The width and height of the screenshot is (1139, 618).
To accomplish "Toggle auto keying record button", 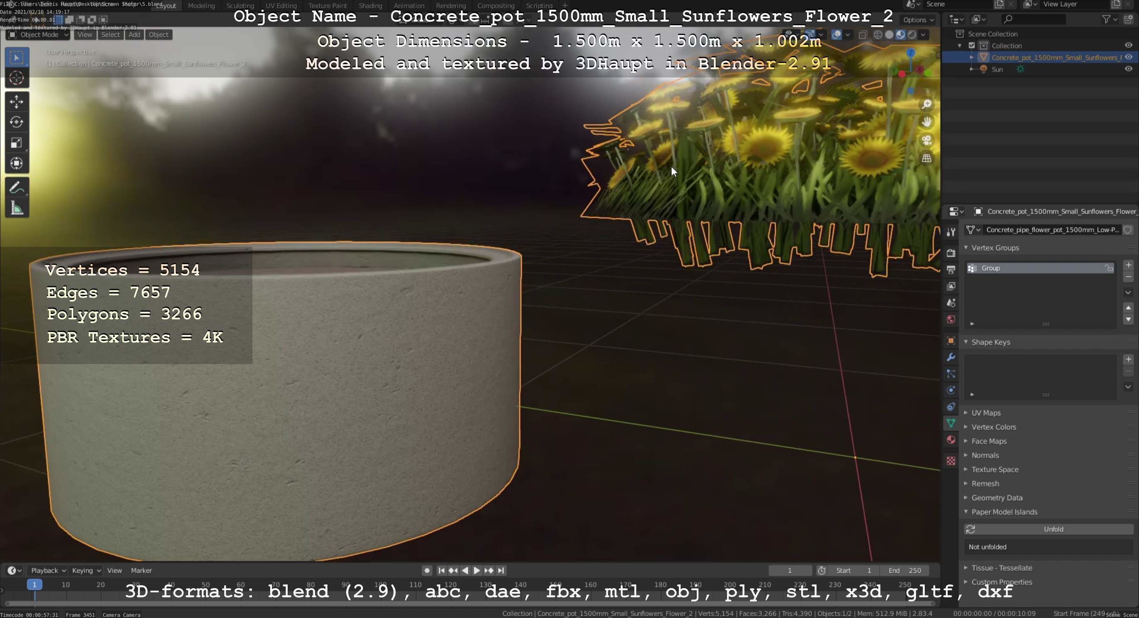I will point(427,571).
